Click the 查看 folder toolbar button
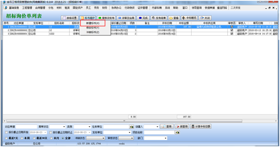The image size is (280, 147). coord(174,18)
